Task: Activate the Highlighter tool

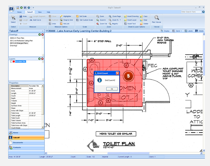Action: tap(65, 16)
